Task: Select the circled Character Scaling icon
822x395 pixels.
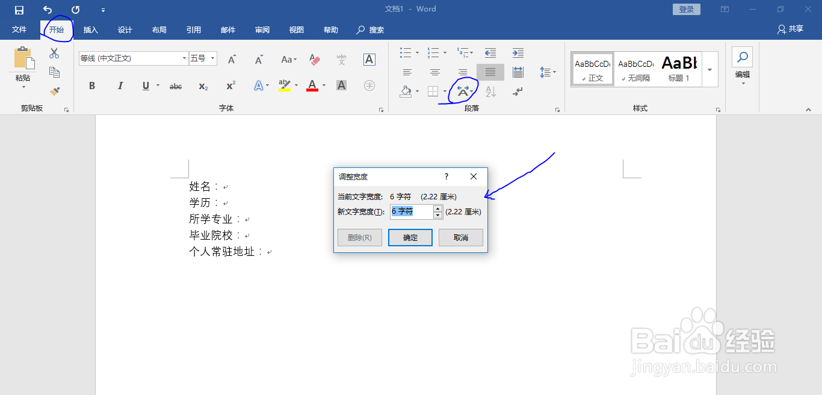Action: [x=463, y=90]
